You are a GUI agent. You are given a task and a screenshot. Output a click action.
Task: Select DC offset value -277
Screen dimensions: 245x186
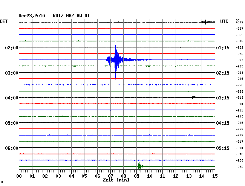coord(239,60)
